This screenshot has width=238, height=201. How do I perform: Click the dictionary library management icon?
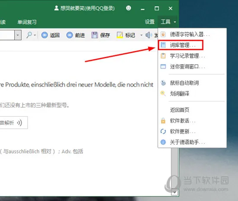pyautogui.click(x=163, y=45)
